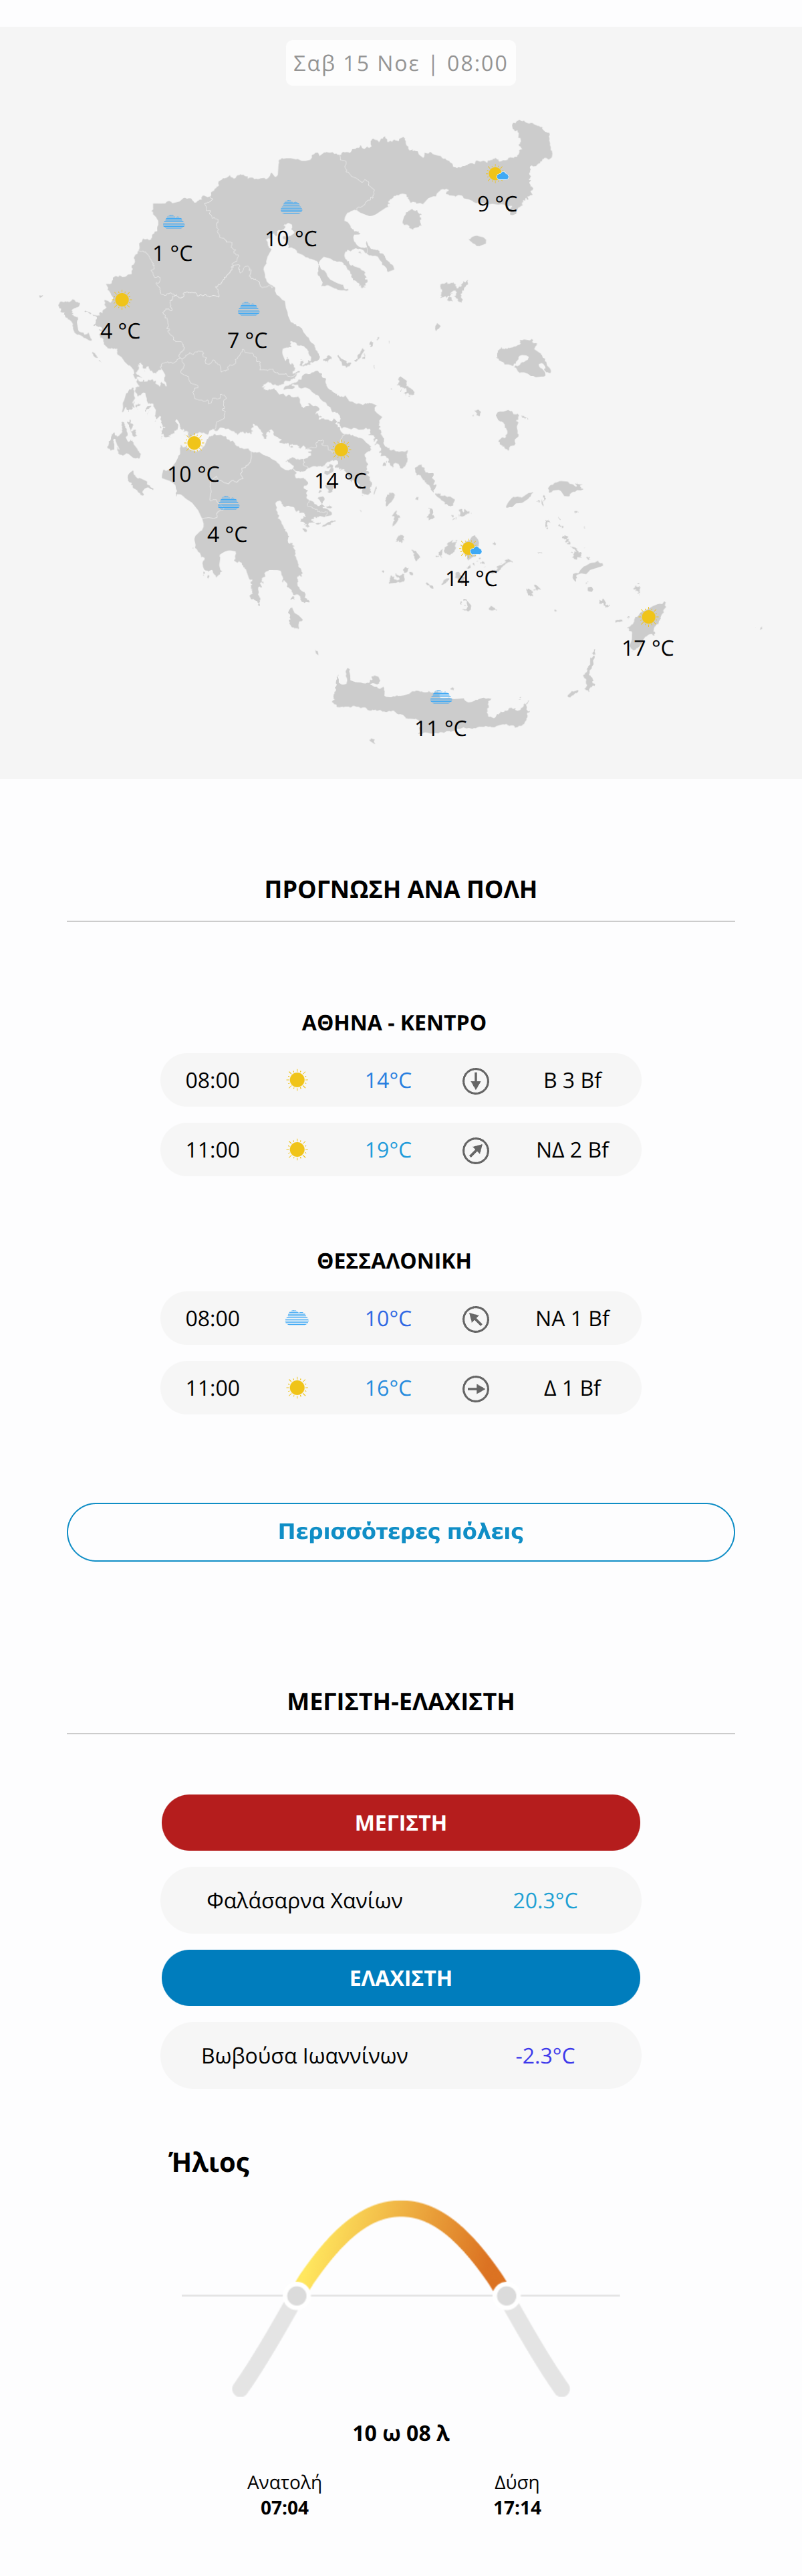
Task: Click the sun icon above 4 °C near Corfu
Action: [121, 299]
